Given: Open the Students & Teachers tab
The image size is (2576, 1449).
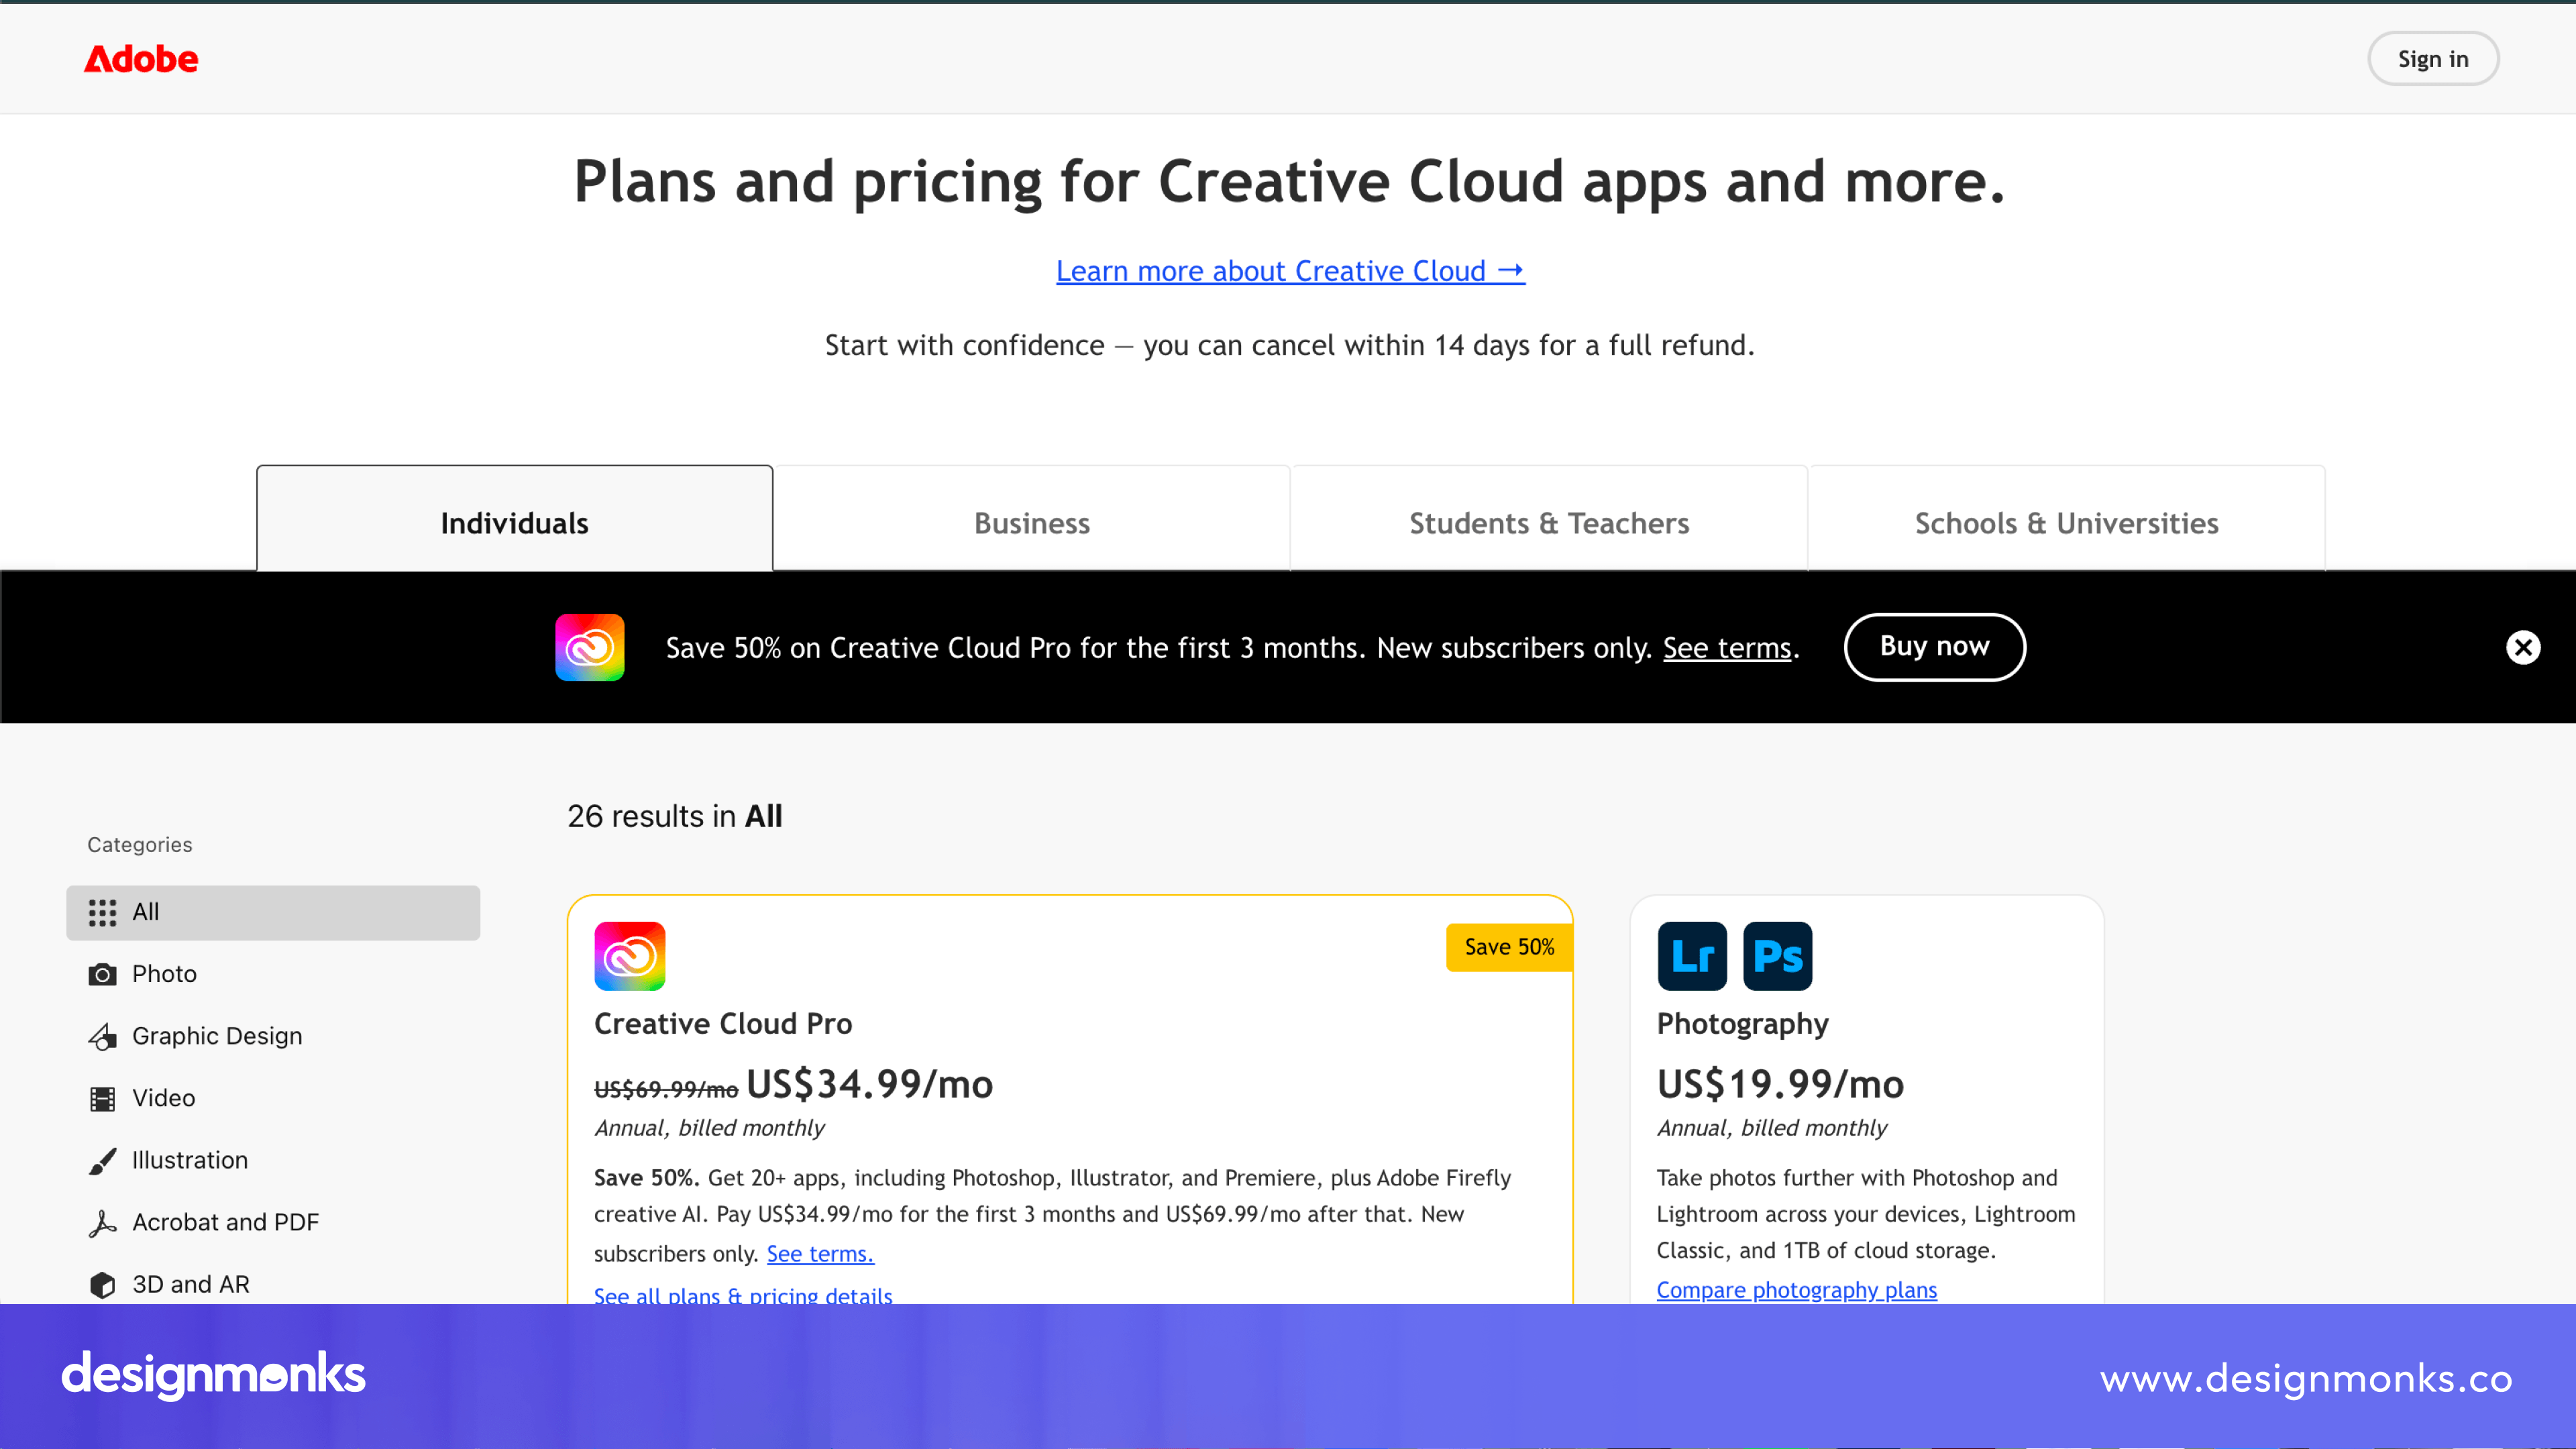Looking at the screenshot, I should tap(1549, 518).
